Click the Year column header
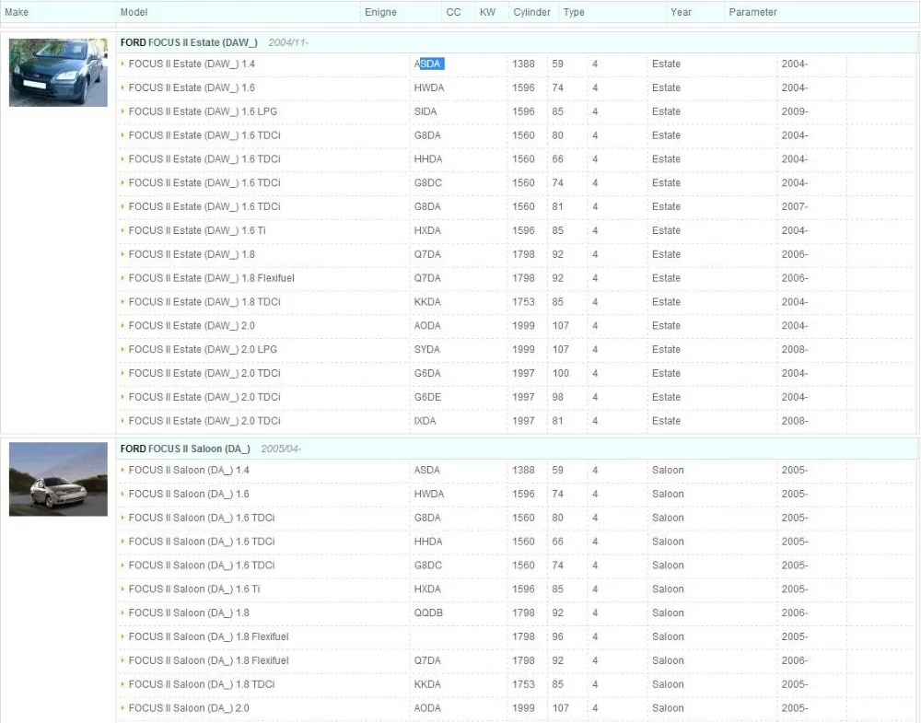The height and width of the screenshot is (723, 921). pos(681,12)
